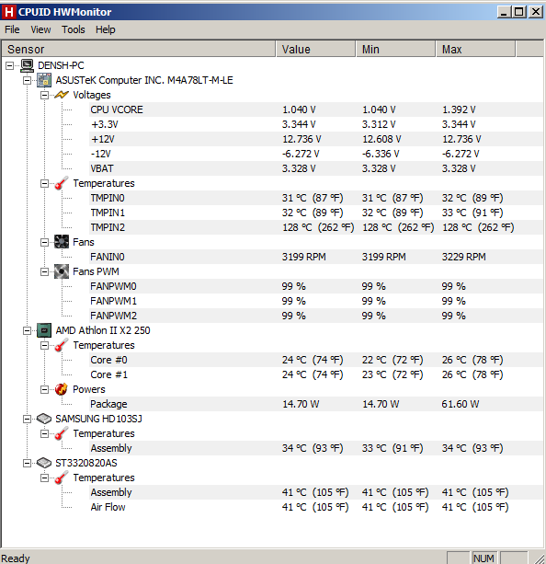Collapse the Fans section

[x=44, y=242]
